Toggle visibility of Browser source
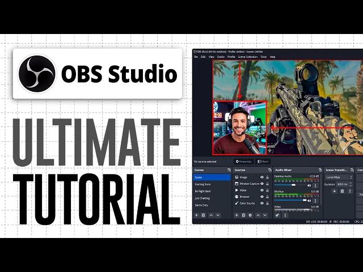This screenshot has height=272, width=363. click(x=262, y=197)
